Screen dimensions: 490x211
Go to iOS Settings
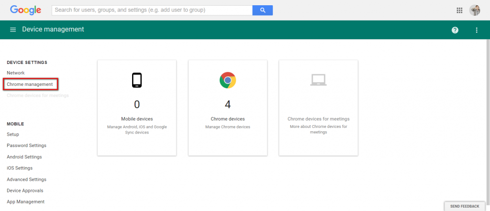pyautogui.click(x=20, y=168)
